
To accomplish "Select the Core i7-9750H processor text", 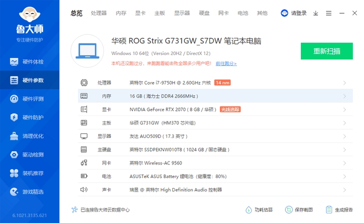I will [x=170, y=83].
